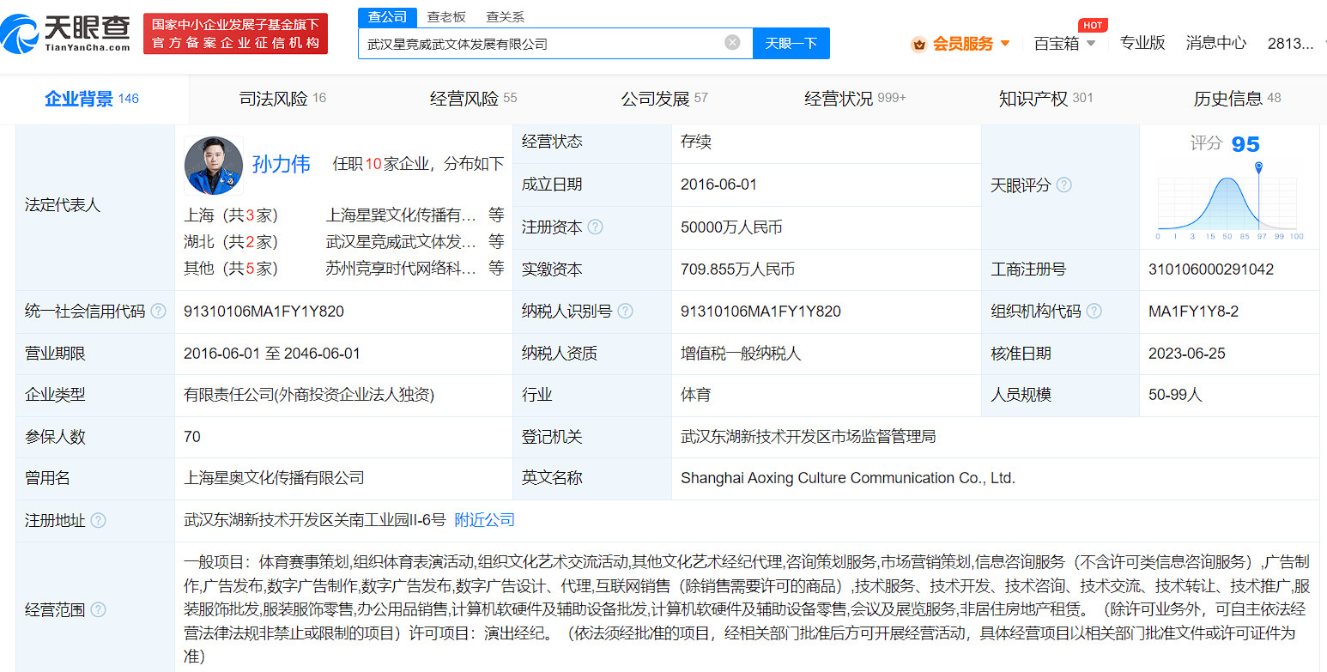The height and width of the screenshot is (672, 1327).
Task: Click 上海（共3家） region entry
Action: click(x=231, y=215)
